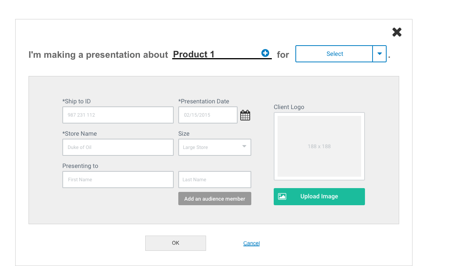460x266 pixels.
Task: Click the 188 x 188 logo placeholder
Action: [319, 146]
